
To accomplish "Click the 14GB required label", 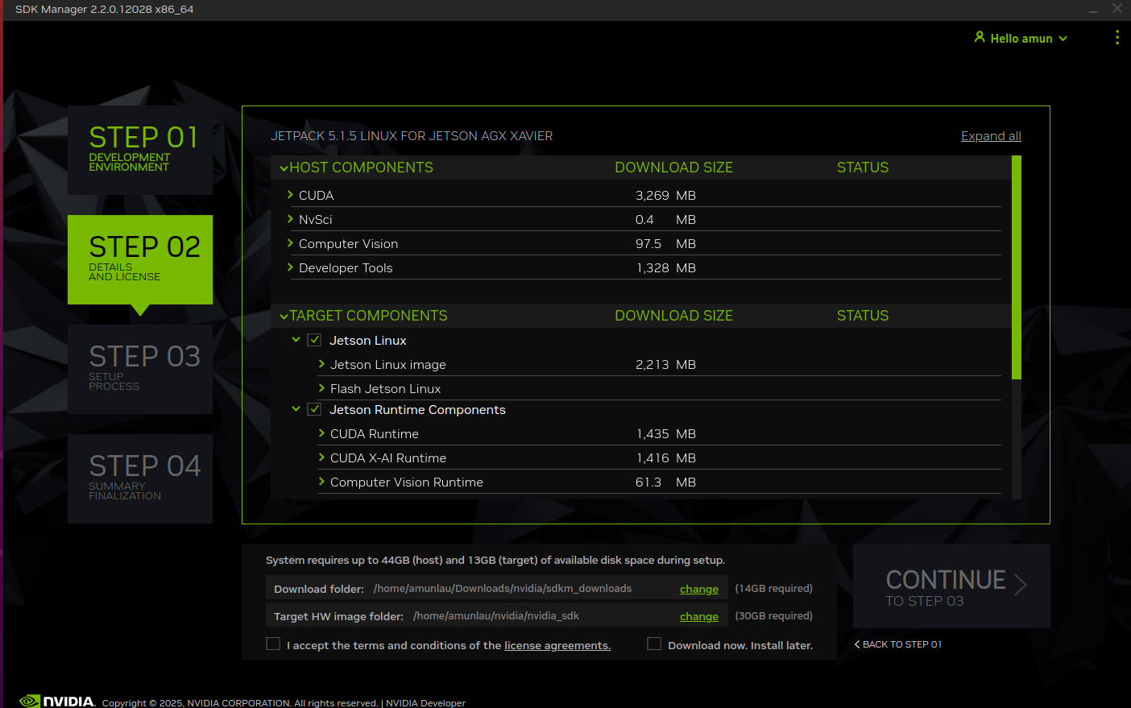I will coord(774,589).
